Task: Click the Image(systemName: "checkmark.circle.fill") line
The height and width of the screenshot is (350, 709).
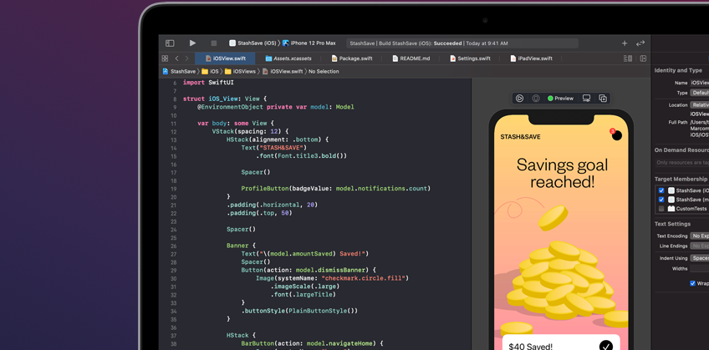Action: (x=332, y=278)
